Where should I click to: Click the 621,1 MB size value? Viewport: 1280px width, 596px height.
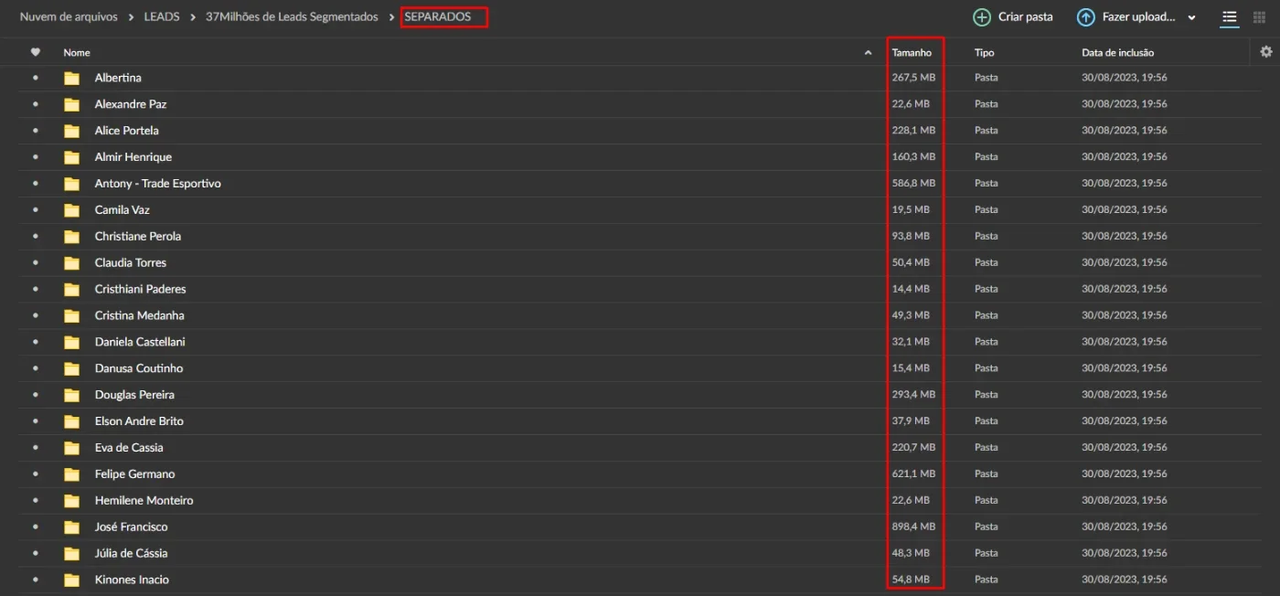coord(913,474)
